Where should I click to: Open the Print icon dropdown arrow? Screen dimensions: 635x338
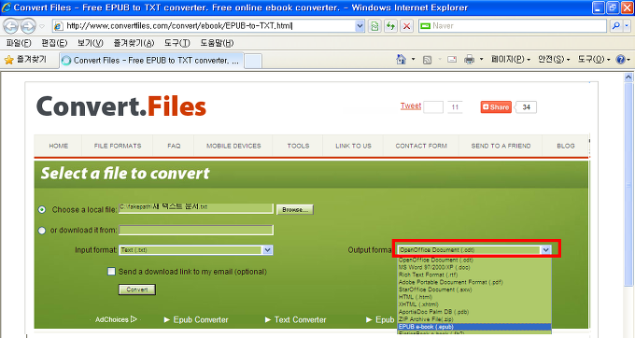click(x=481, y=60)
